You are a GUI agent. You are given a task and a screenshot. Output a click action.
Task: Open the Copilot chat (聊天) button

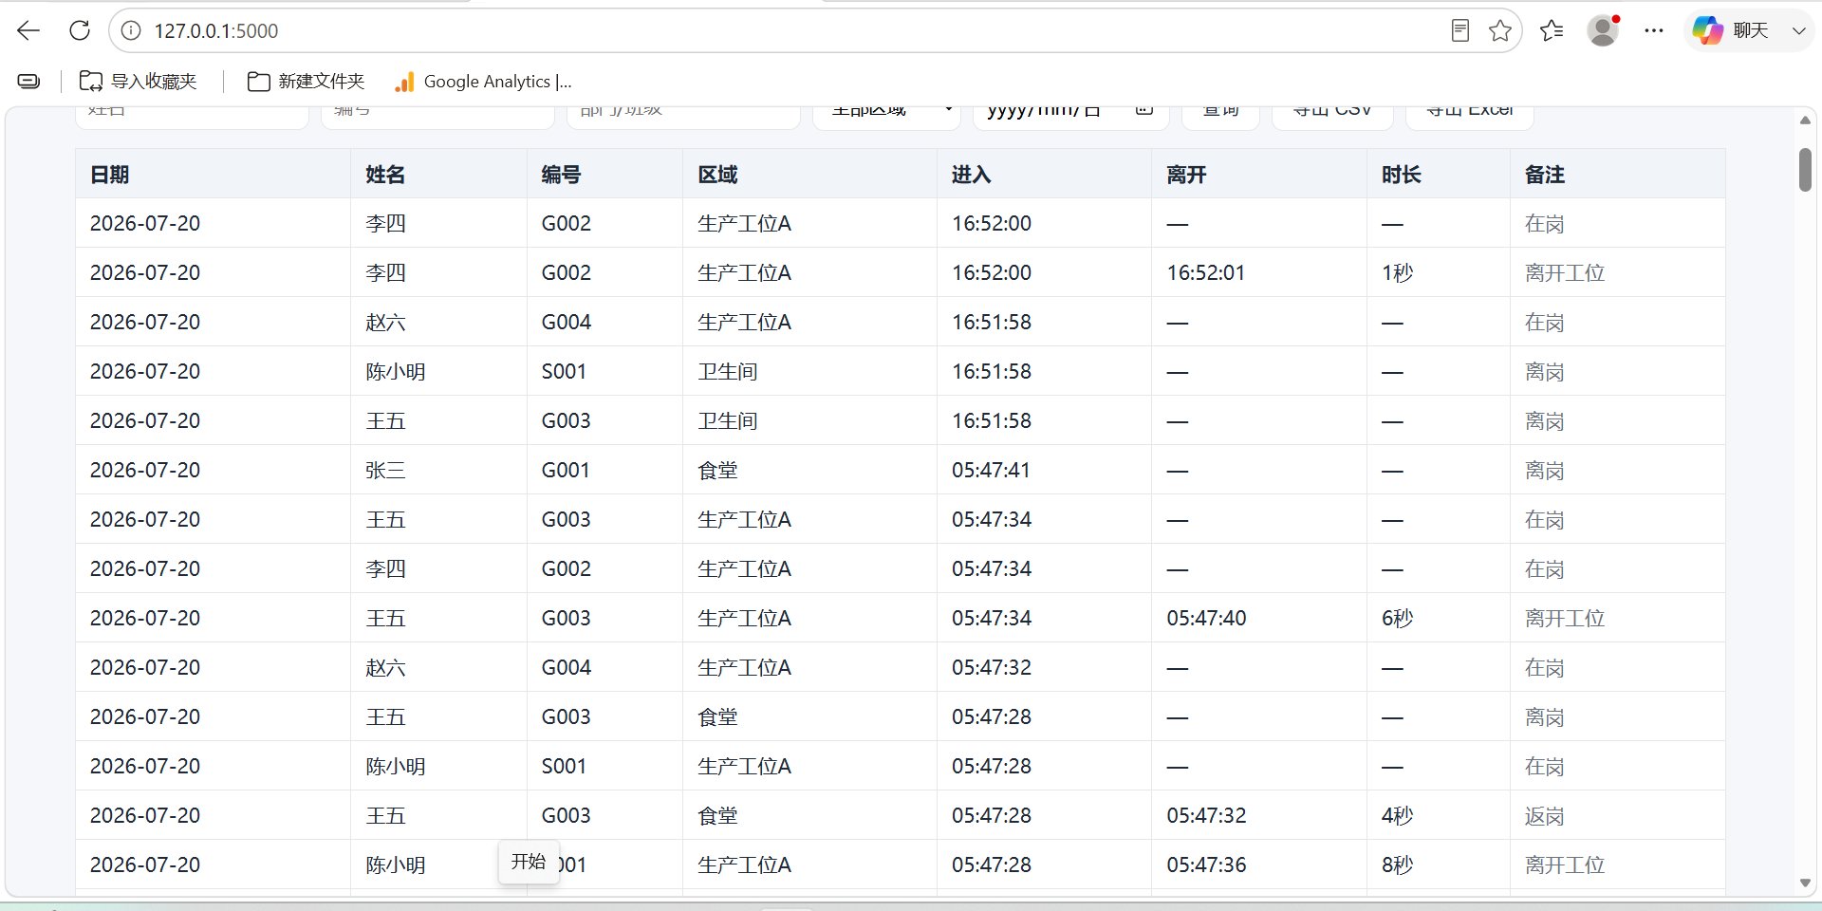(x=1731, y=30)
